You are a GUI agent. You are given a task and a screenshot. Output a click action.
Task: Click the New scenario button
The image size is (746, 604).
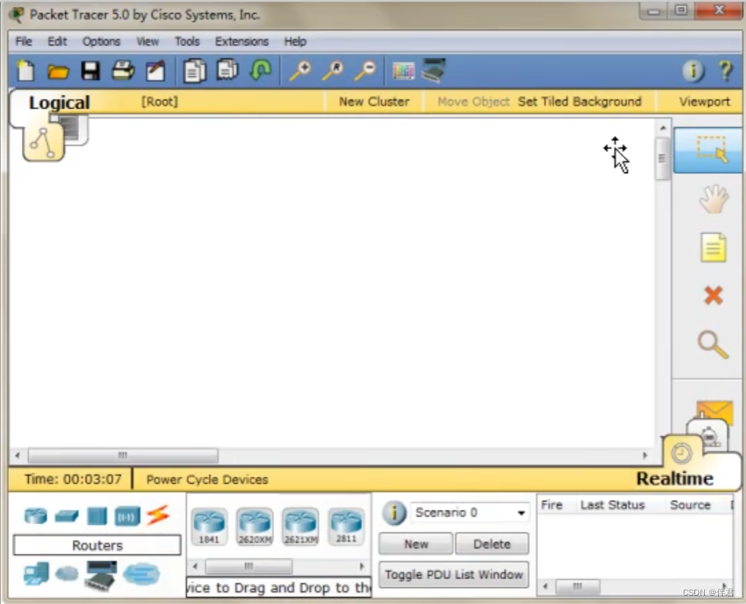click(416, 543)
